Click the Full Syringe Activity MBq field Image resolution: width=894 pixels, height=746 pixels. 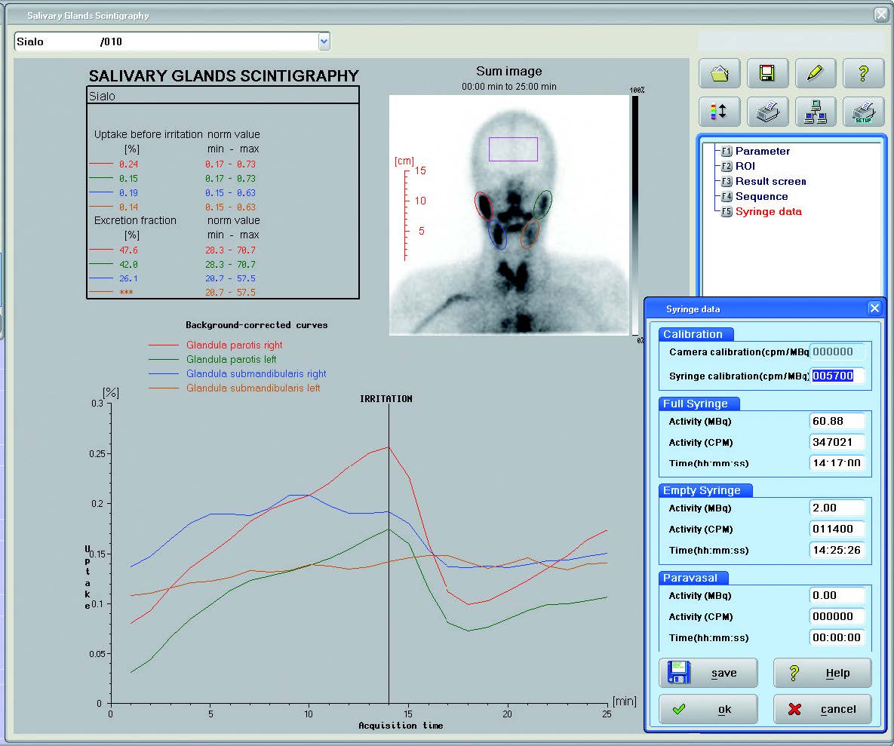click(836, 421)
